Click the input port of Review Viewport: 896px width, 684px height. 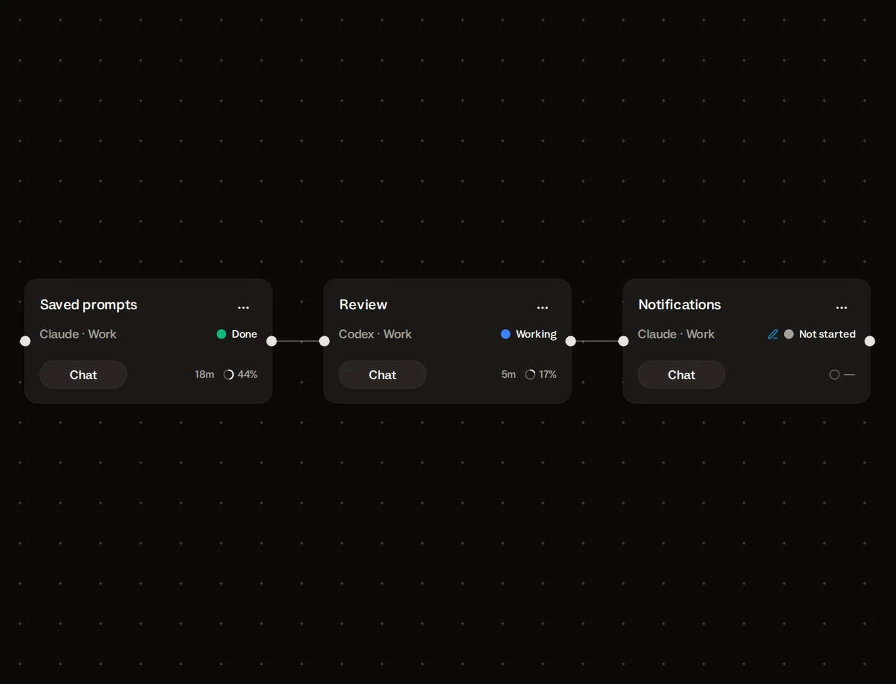point(324,341)
